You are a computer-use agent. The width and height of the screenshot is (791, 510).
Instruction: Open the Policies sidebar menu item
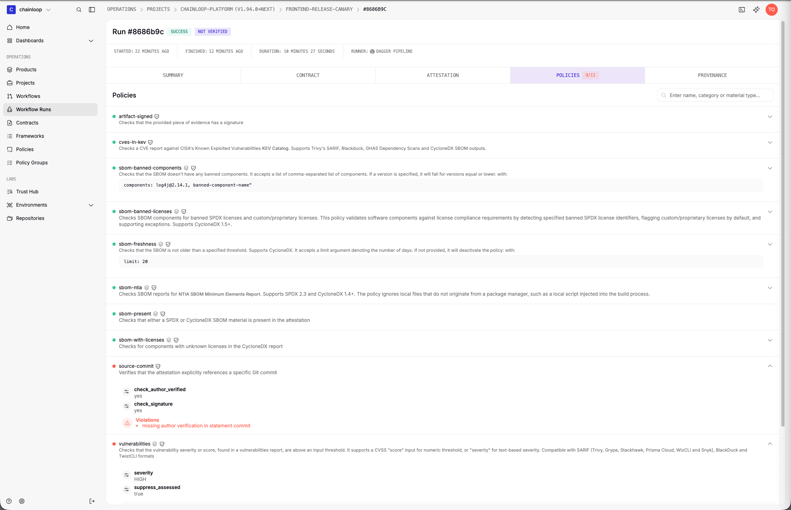50,149
